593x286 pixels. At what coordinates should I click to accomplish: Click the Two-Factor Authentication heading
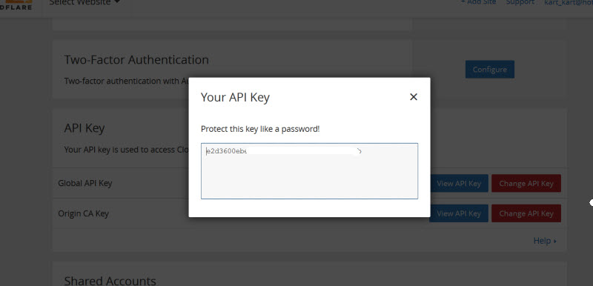pos(136,60)
